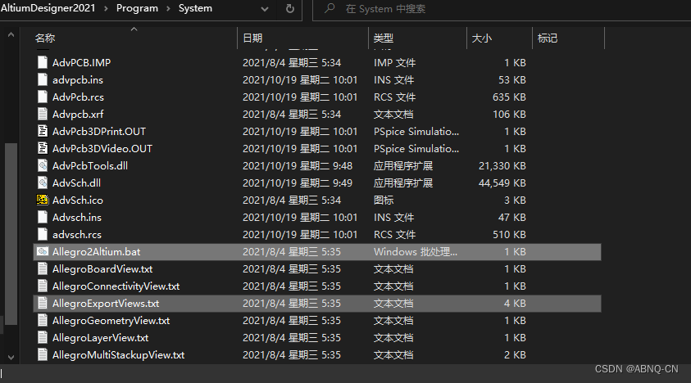This screenshot has height=383, width=691.
Task: Click the search magnifier icon
Action: [330, 8]
